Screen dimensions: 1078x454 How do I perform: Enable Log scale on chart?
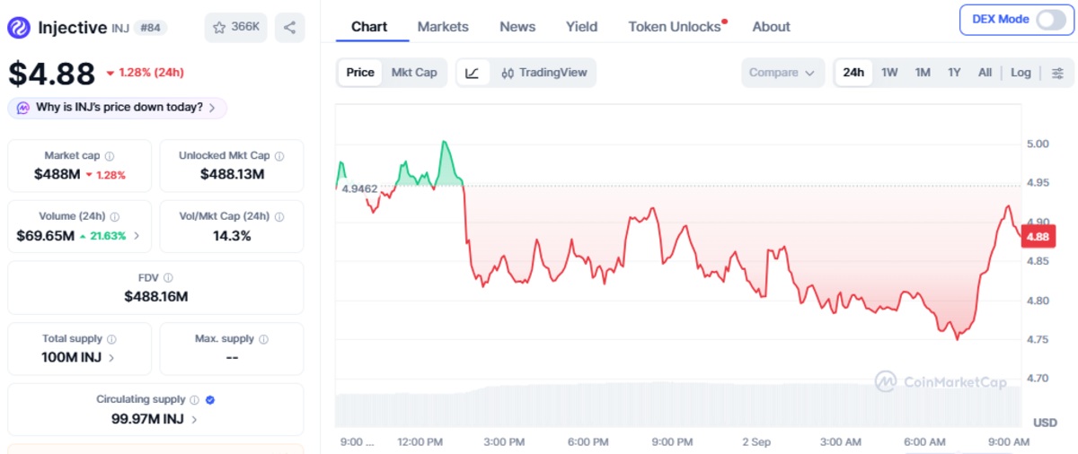click(x=1021, y=73)
